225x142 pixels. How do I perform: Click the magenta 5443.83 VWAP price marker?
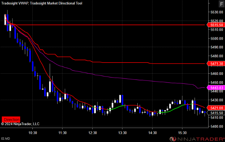tap(216, 88)
